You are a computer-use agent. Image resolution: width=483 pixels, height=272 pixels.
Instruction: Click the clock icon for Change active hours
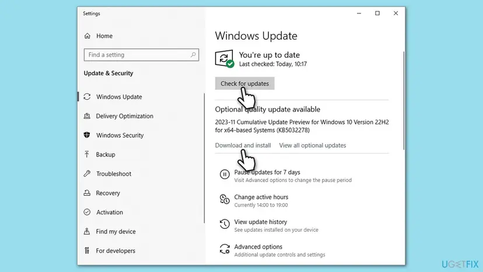tap(225, 199)
